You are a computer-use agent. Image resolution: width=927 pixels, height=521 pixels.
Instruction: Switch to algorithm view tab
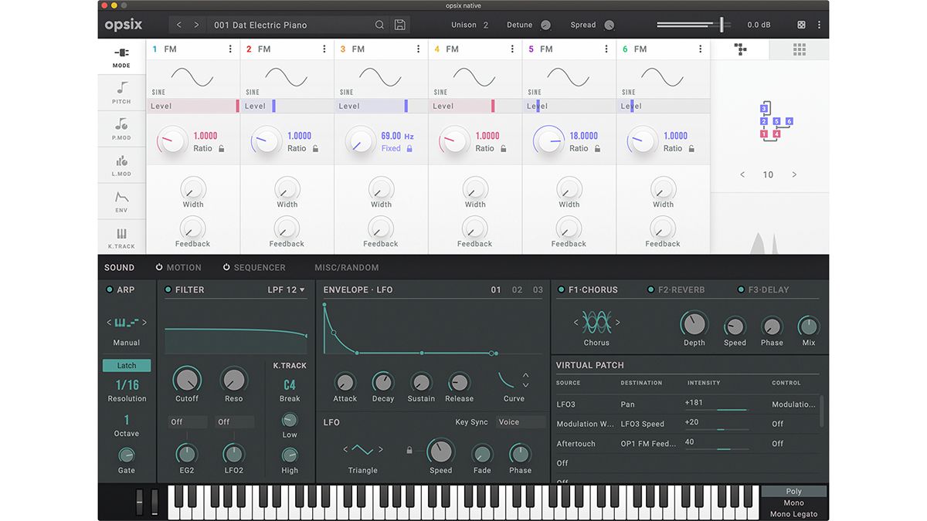[740, 49]
